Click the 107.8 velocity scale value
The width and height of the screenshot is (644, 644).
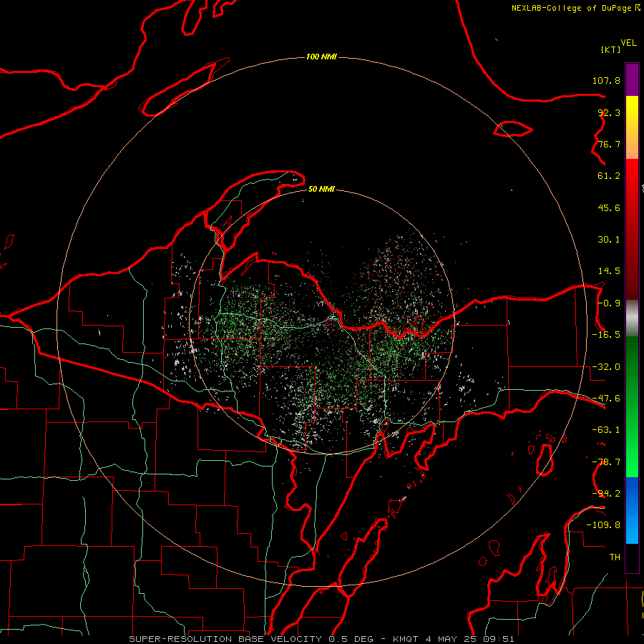point(606,80)
